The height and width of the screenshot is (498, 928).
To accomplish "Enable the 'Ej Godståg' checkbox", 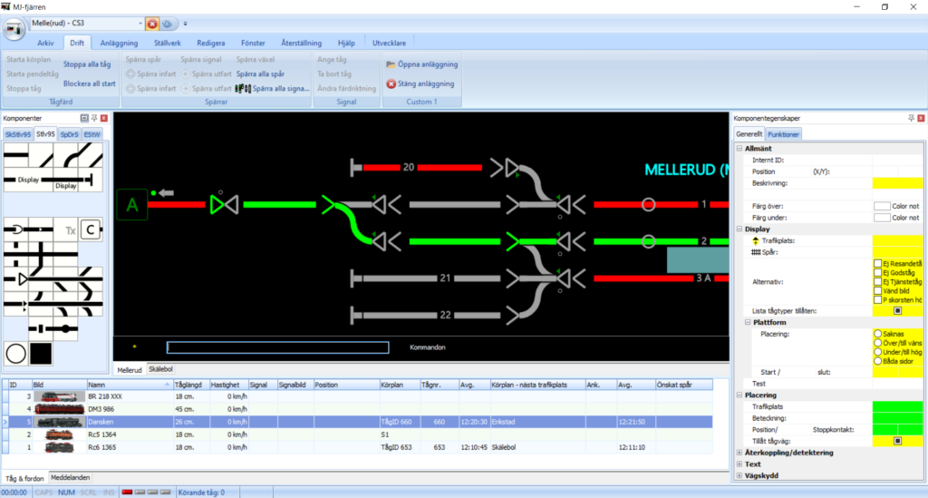I will coord(877,272).
